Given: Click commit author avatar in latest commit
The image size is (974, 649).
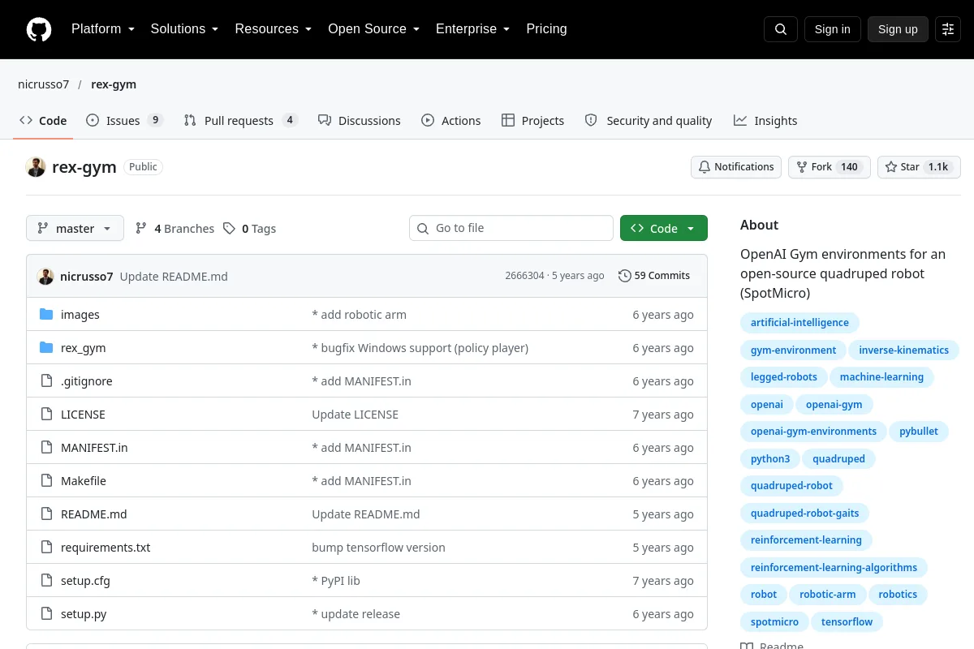Looking at the screenshot, I should 45,276.
